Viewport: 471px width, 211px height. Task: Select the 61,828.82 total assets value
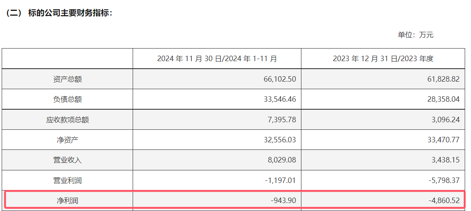click(x=444, y=79)
